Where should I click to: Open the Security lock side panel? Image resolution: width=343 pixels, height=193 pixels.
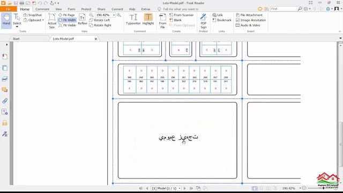(x=5, y=123)
